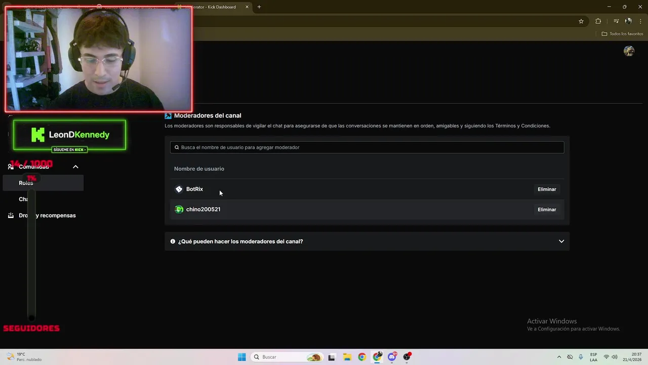Click the SÍGUEME EN KICK overlay label
This screenshot has height=365, width=648.
coord(69,150)
